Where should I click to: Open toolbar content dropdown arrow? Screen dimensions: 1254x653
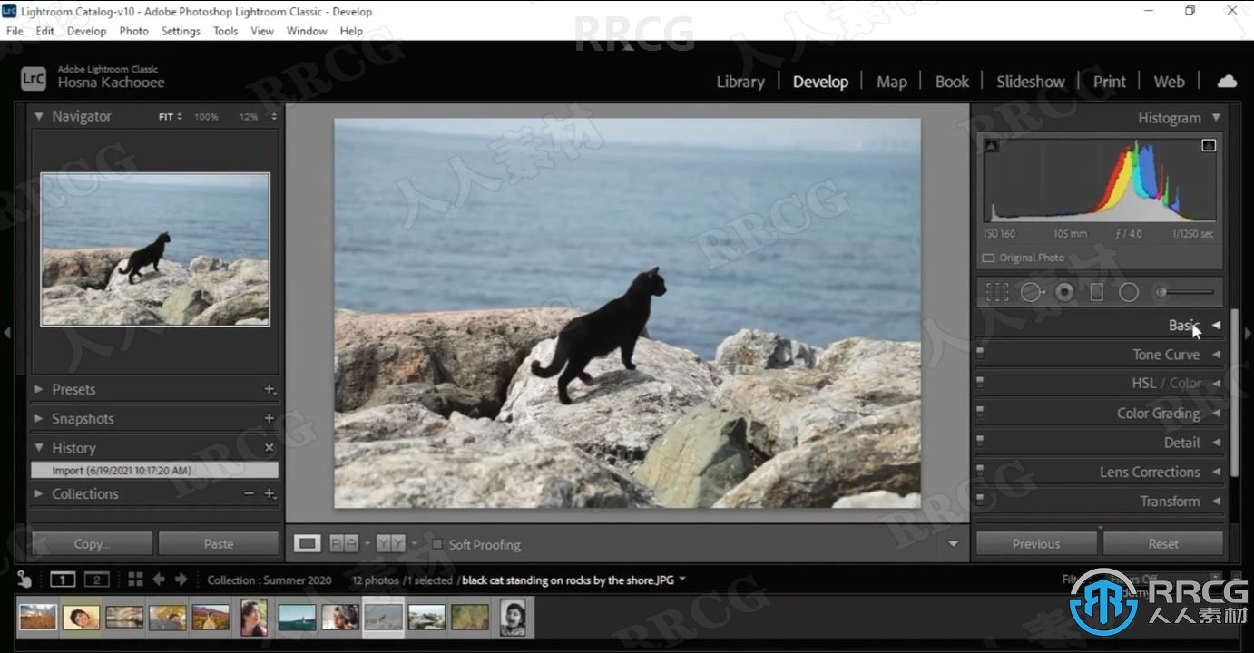coord(953,544)
